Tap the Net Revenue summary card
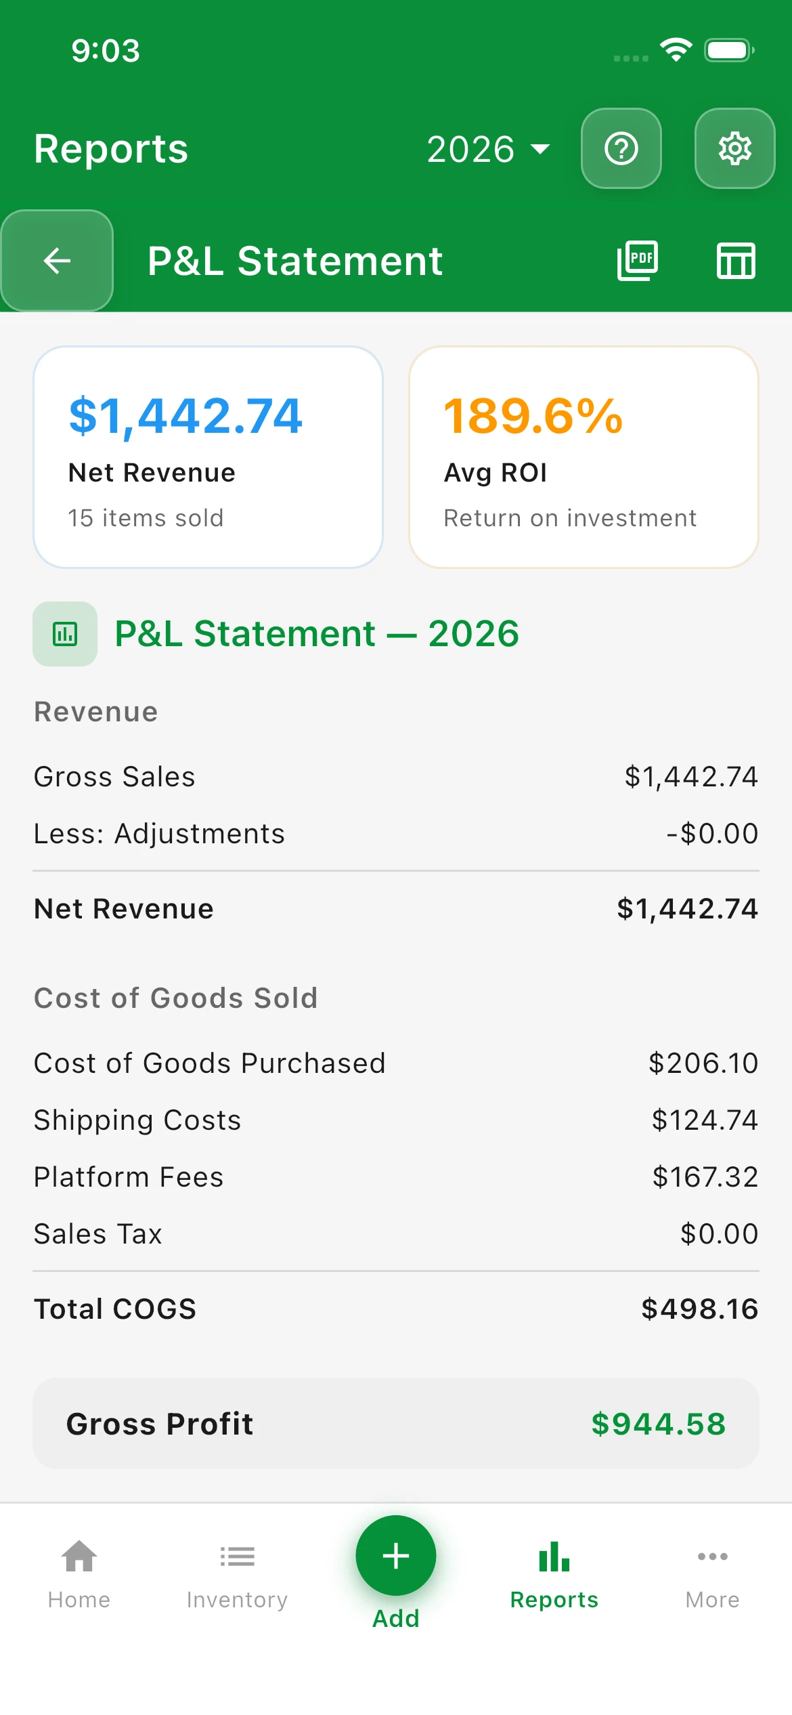The width and height of the screenshot is (792, 1715). (208, 457)
